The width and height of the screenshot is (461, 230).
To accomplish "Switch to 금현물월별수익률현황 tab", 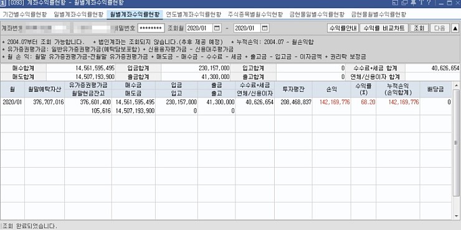I will pos(378,14).
